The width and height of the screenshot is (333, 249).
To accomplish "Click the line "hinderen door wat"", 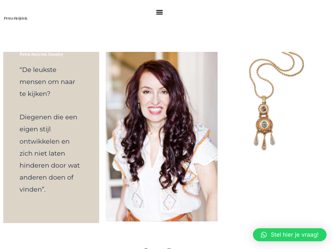I will click(x=49, y=165).
